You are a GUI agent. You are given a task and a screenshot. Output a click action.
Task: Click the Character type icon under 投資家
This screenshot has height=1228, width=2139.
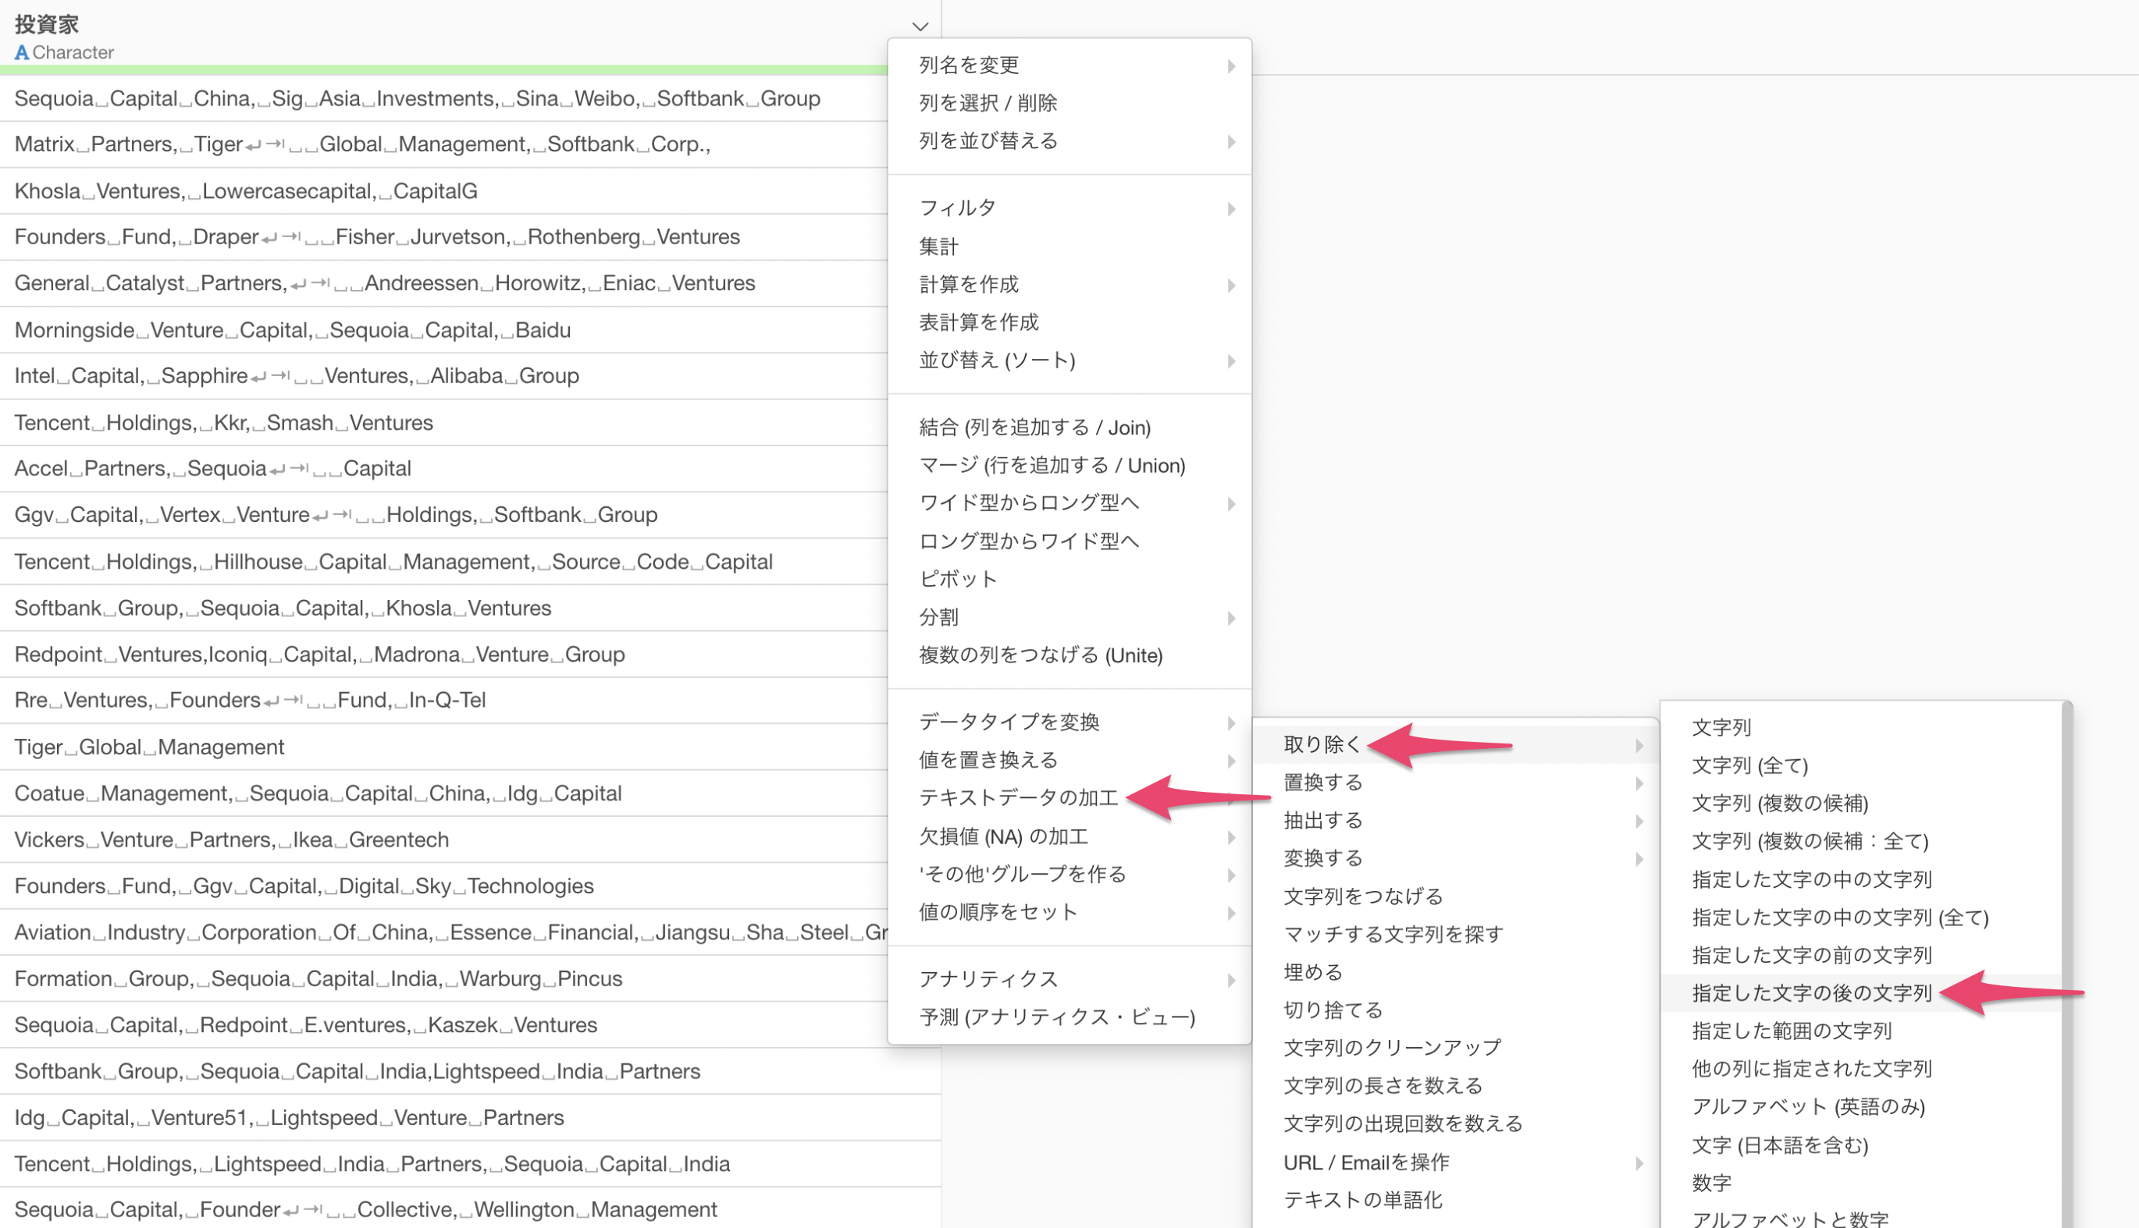pos(22,52)
